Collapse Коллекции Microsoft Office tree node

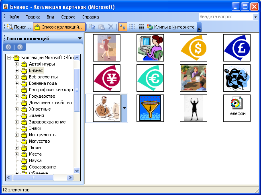pyautogui.click(x=9, y=57)
